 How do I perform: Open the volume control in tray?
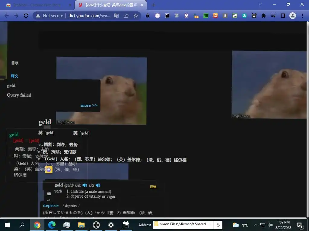(x=270, y=225)
